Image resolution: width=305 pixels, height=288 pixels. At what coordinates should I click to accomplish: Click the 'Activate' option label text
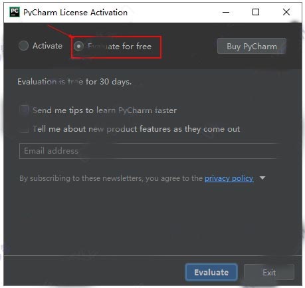point(47,46)
